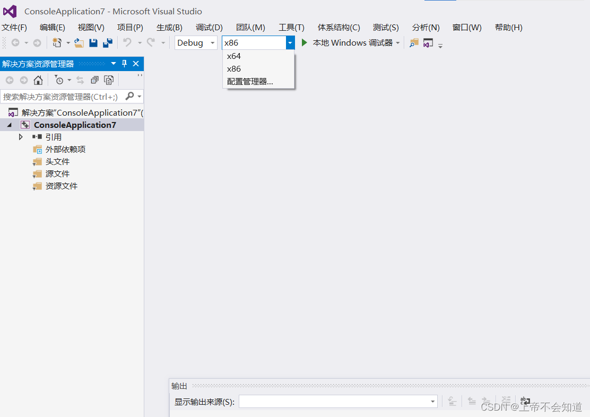Open the 显示输出来源 combo box

click(x=338, y=402)
